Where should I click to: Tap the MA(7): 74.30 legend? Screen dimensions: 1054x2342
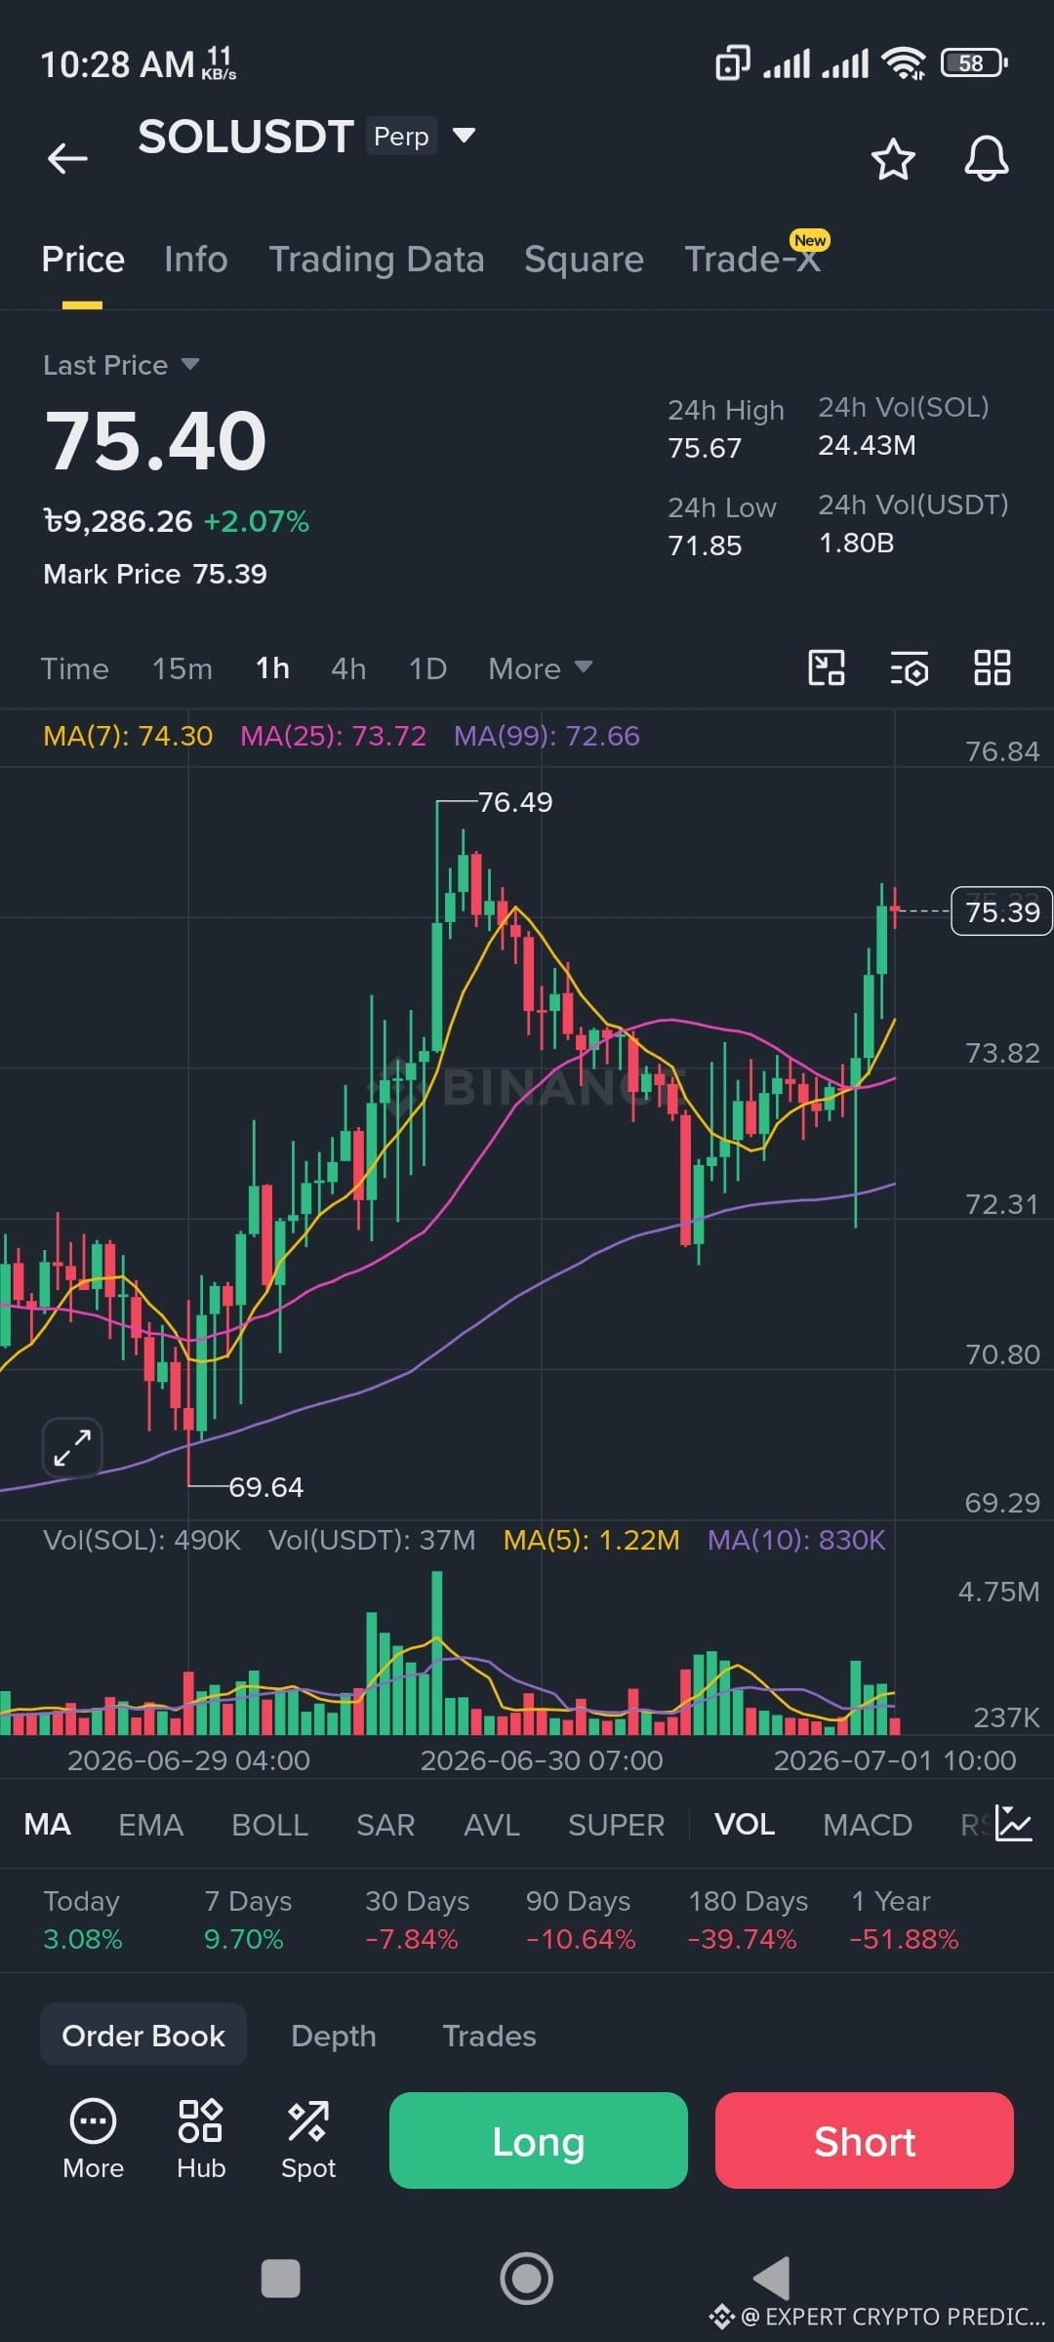coord(128,736)
